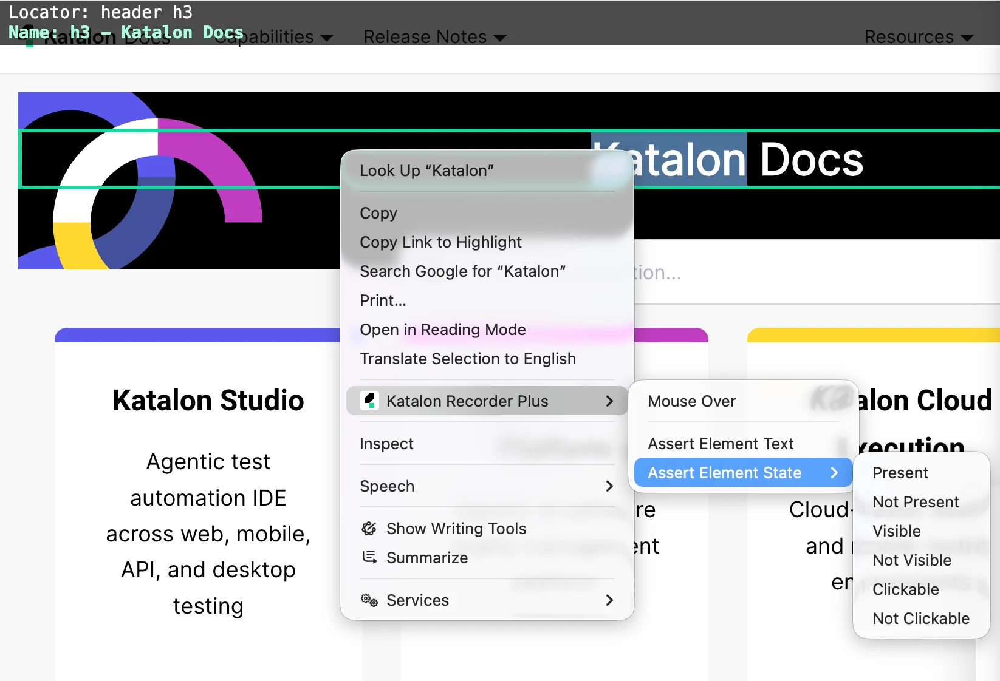Select the Not Present state option
1000x681 pixels.
[x=922, y=502]
